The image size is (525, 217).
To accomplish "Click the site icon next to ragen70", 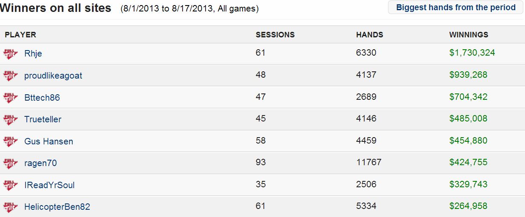I will coord(10,163).
